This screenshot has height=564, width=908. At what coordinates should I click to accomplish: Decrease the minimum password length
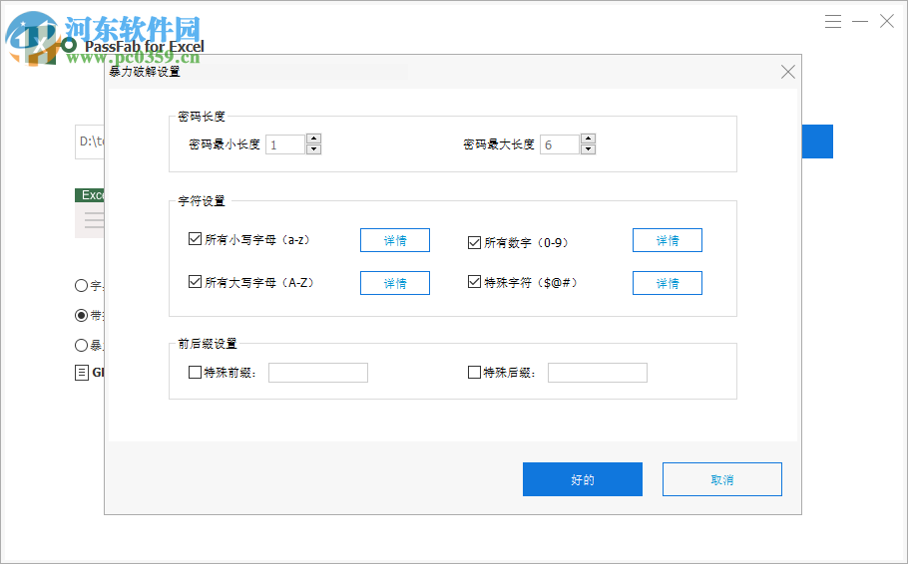pos(314,149)
